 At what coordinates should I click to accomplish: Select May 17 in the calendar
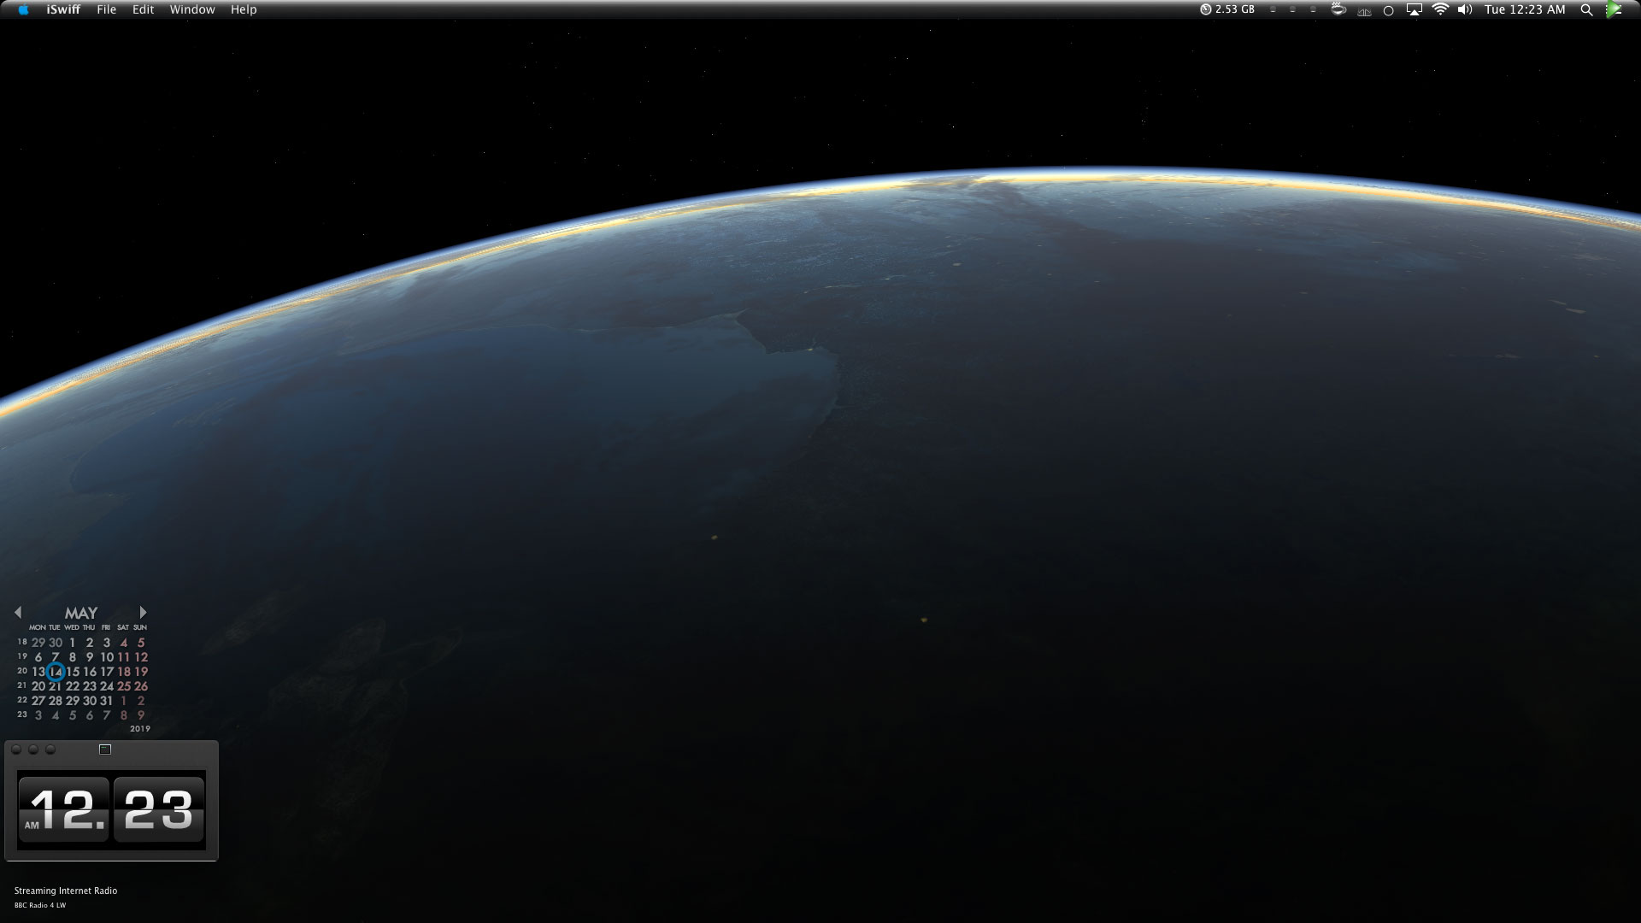click(x=107, y=672)
